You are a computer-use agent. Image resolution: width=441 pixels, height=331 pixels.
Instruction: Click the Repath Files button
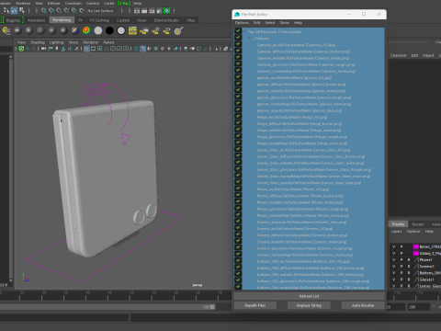click(255, 305)
